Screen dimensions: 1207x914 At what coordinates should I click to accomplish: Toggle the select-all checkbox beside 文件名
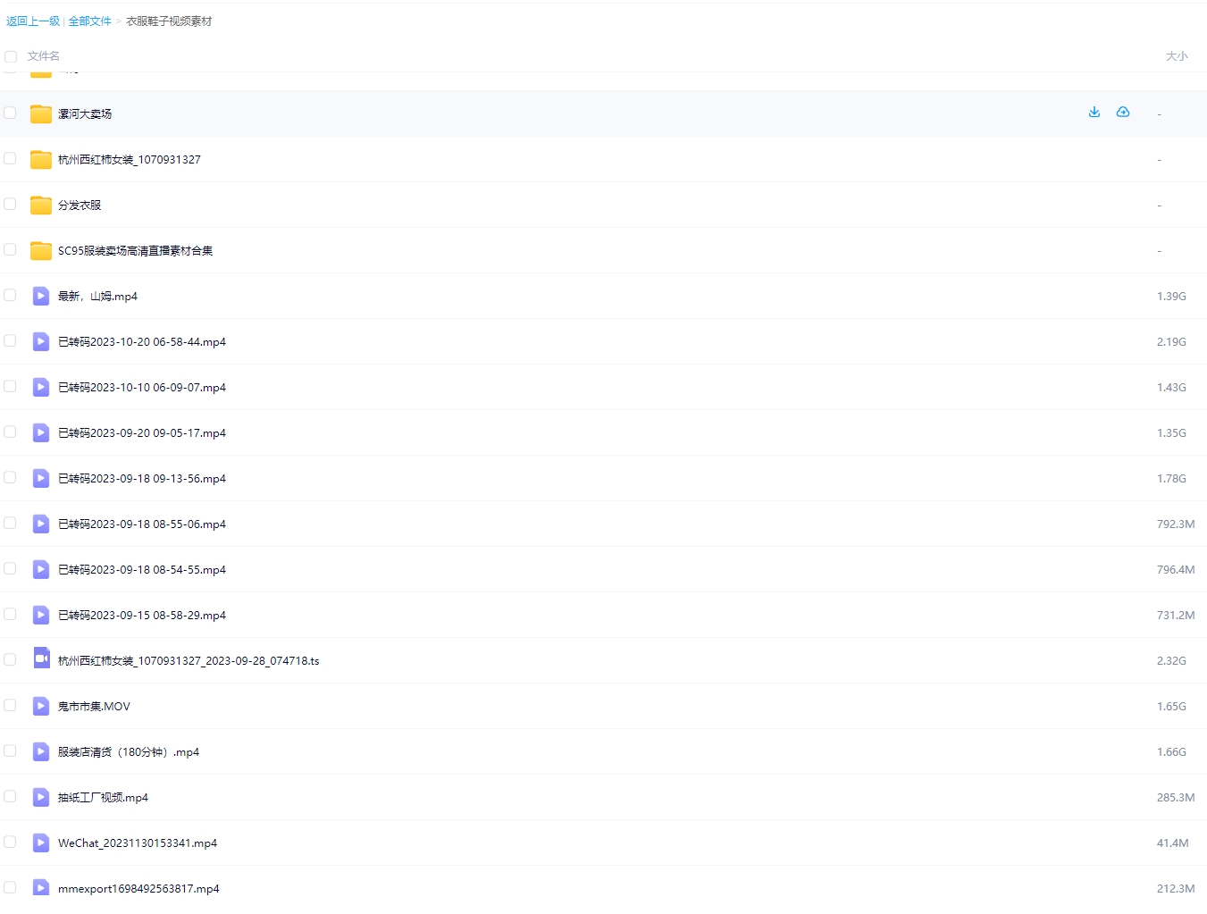pyautogui.click(x=11, y=57)
